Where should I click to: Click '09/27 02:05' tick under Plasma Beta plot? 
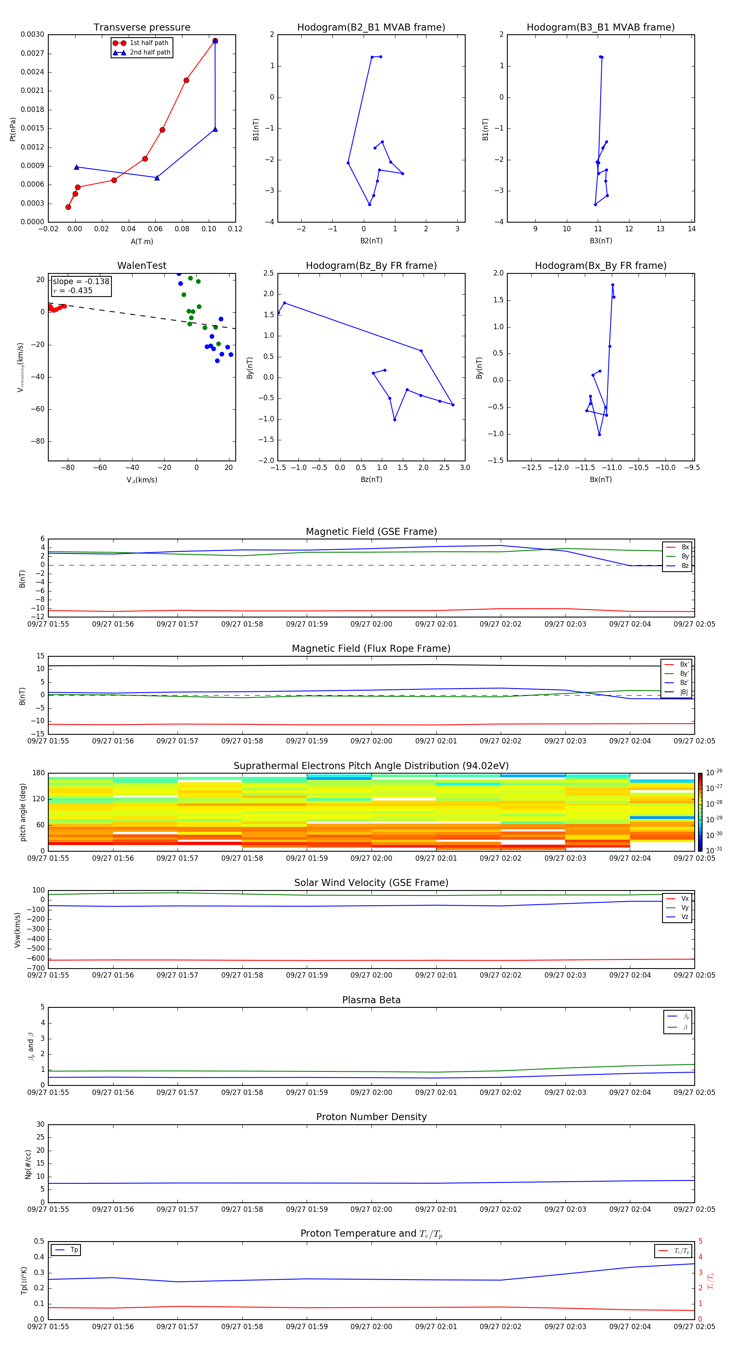pos(694,1092)
